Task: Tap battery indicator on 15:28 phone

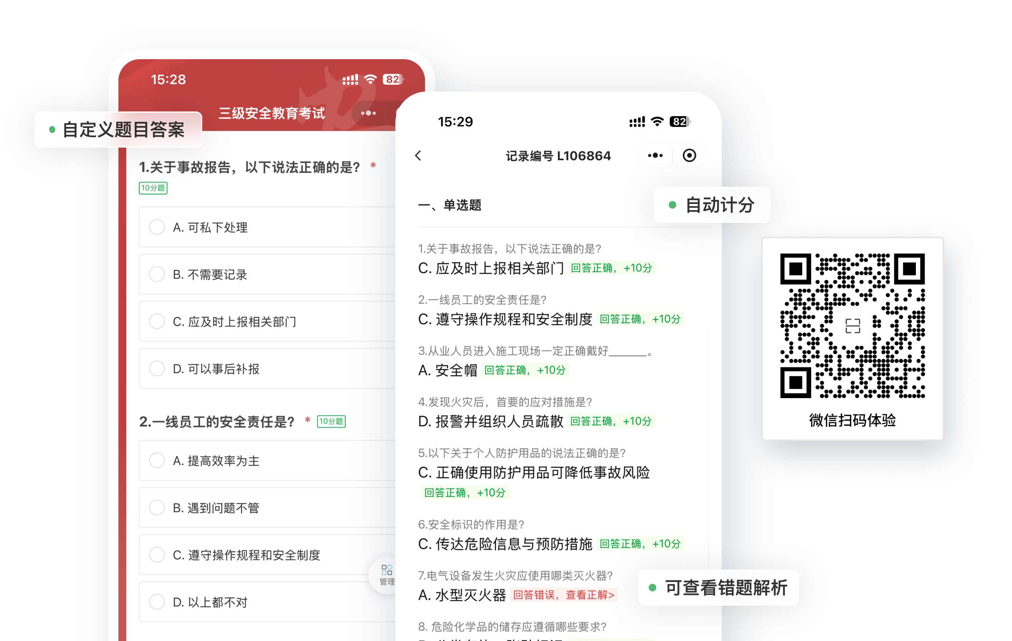Action: tap(393, 80)
